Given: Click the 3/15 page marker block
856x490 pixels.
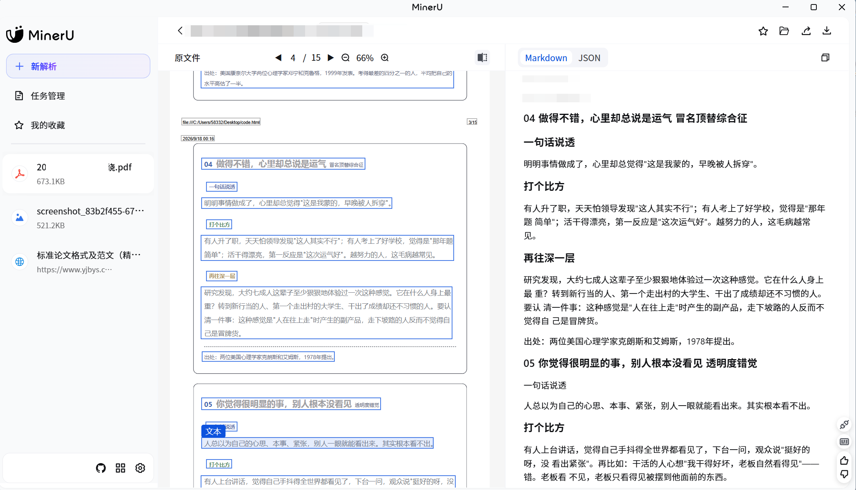Looking at the screenshot, I should pyautogui.click(x=473, y=122).
